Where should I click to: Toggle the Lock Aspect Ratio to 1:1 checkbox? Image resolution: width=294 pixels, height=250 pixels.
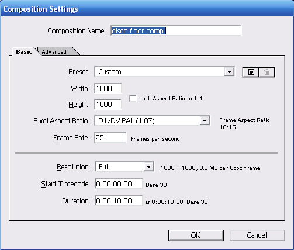(x=133, y=98)
